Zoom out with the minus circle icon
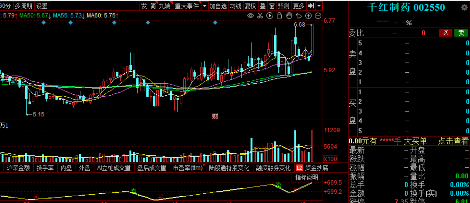 pos(318,16)
